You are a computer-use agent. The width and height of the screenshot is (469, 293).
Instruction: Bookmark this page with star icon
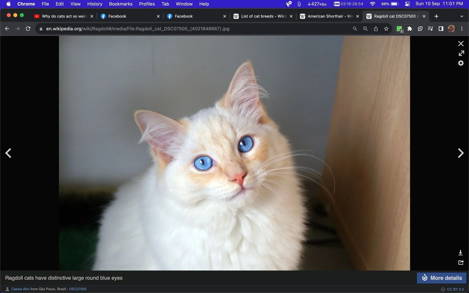click(386, 29)
